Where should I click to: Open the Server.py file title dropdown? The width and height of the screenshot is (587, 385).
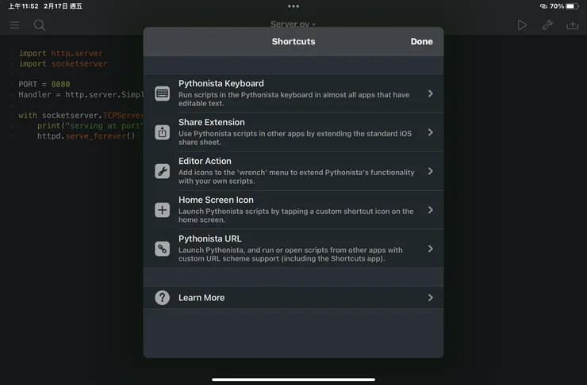coord(293,25)
